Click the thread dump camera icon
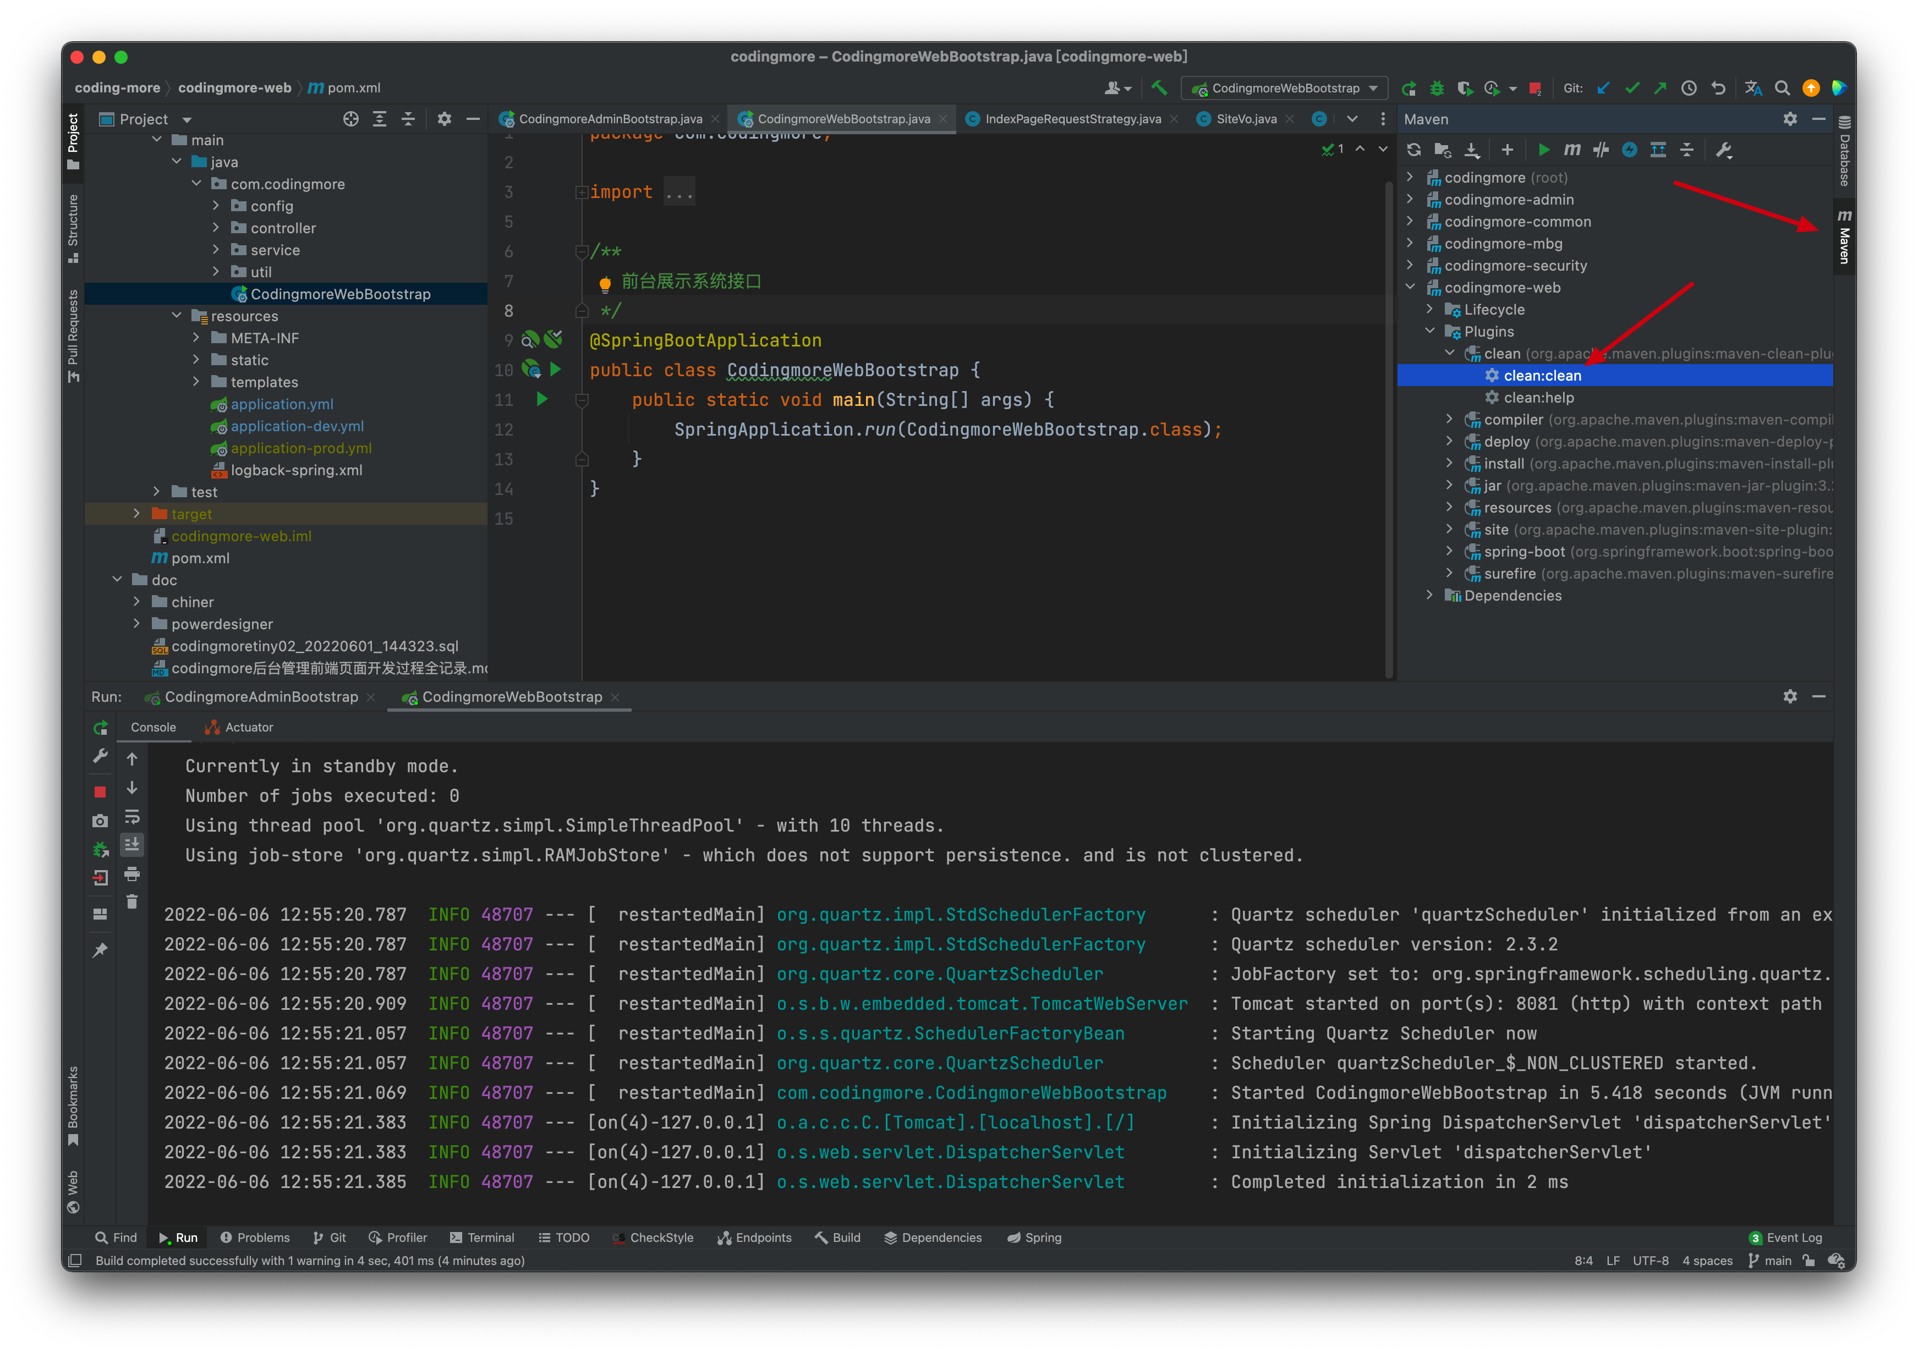 (x=100, y=821)
